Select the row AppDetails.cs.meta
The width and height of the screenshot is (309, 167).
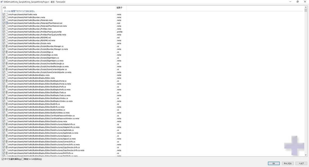(64, 133)
